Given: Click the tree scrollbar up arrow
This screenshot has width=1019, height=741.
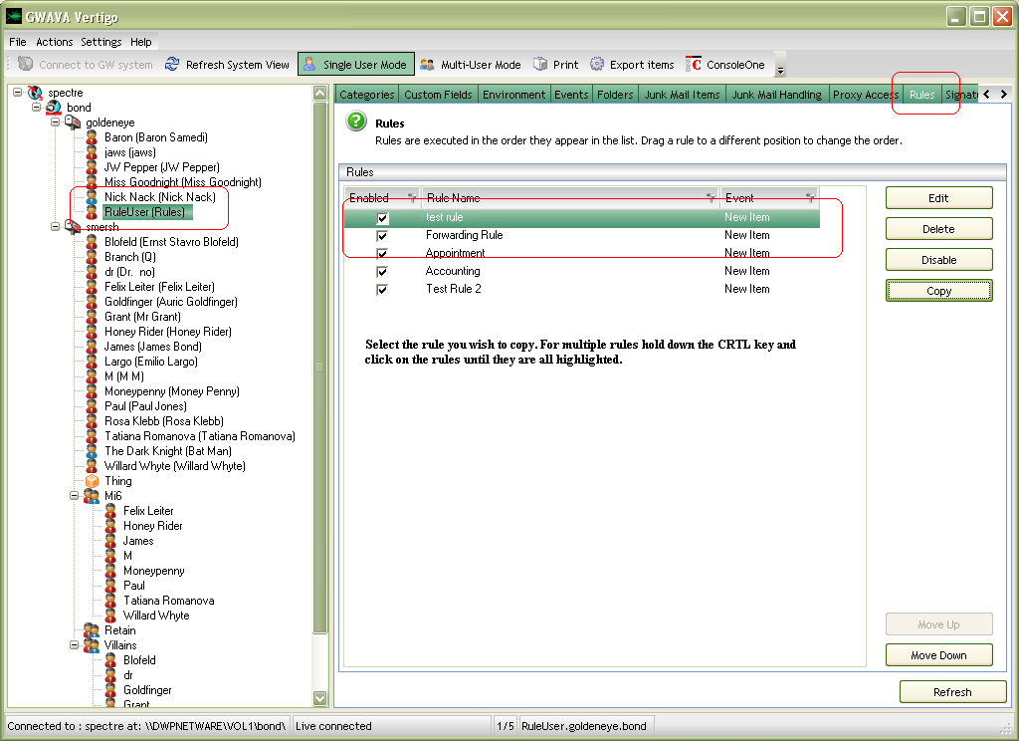Looking at the screenshot, I should tap(319, 93).
